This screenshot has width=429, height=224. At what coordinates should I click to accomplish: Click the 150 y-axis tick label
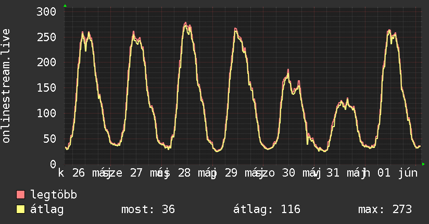pos(46,88)
